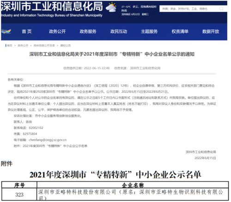231x202 pixels.
Task: Click the signature 深圳市工业和信息化局 at bottom right
Action: tap(201, 152)
